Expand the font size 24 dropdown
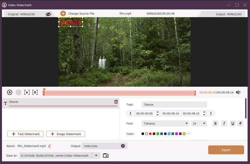 pos(199,123)
